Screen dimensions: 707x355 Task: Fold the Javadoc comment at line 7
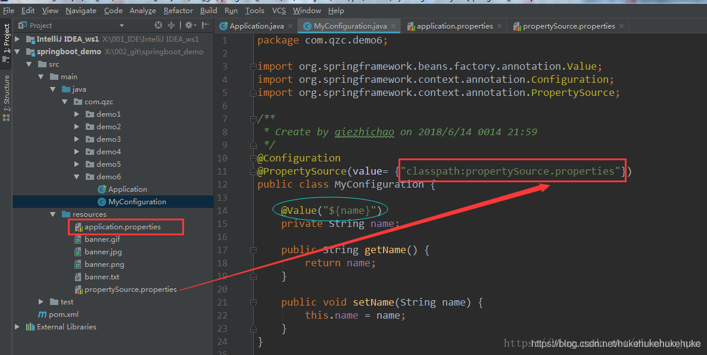(x=253, y=119)
